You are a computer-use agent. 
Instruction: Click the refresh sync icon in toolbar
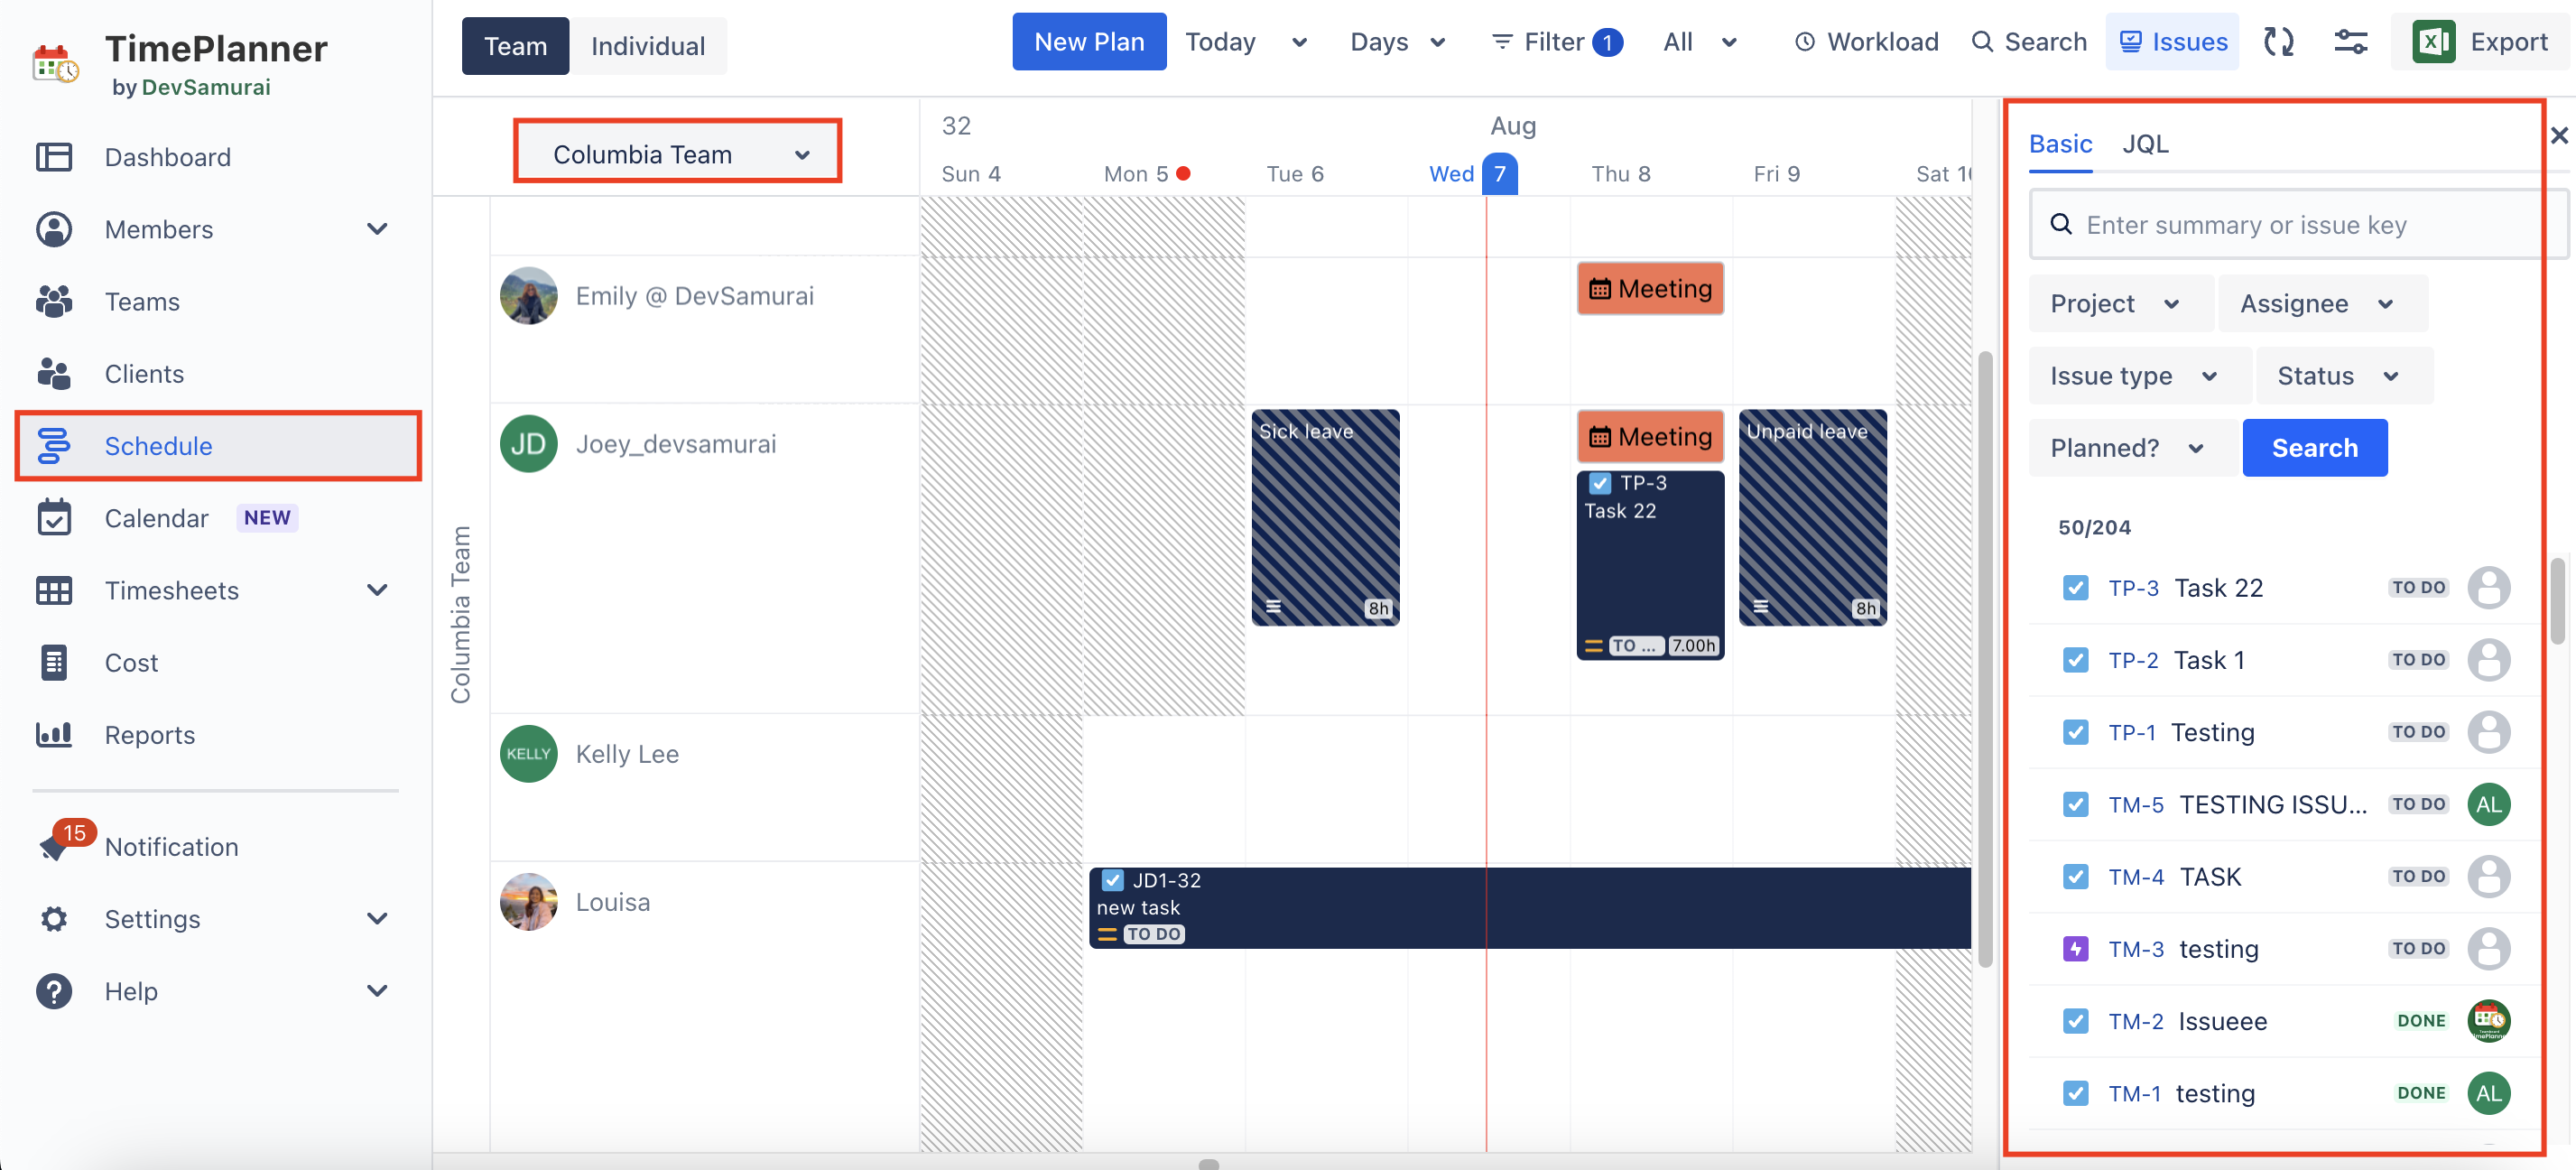click(2278, 42)
